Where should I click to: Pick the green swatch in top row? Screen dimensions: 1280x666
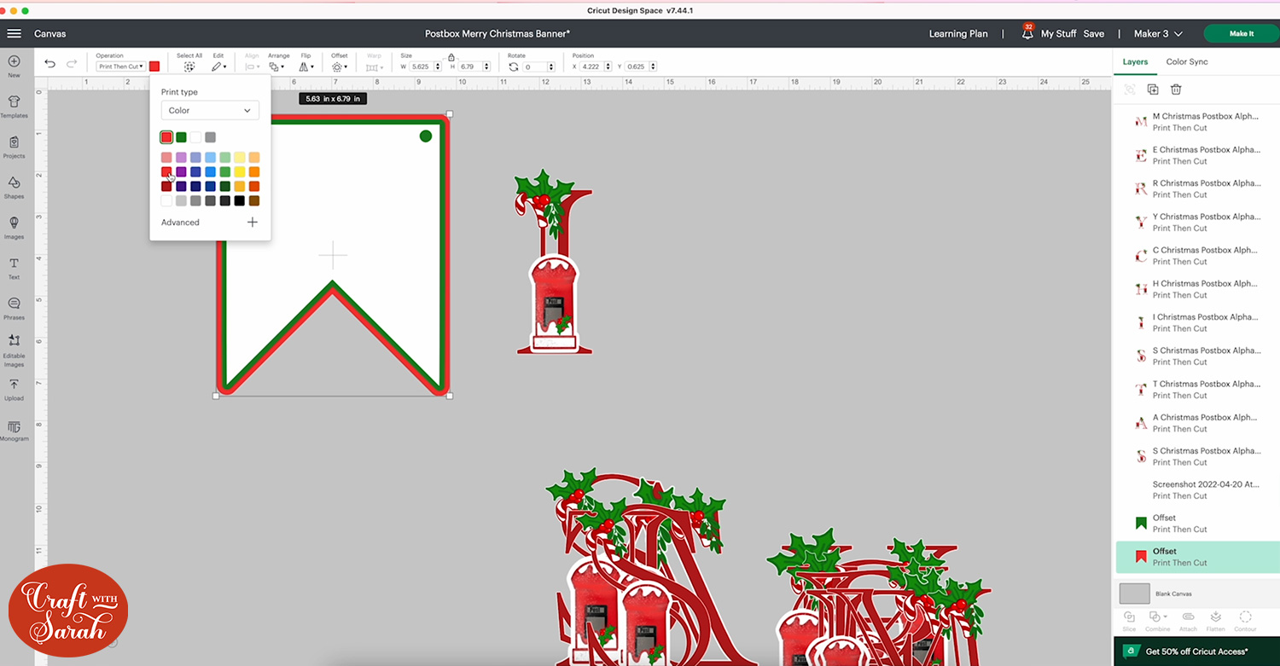coord(181,137)
